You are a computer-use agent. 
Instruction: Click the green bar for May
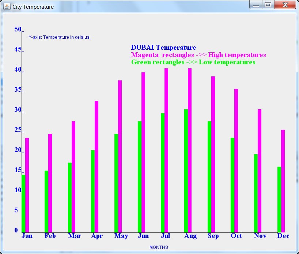117,183
